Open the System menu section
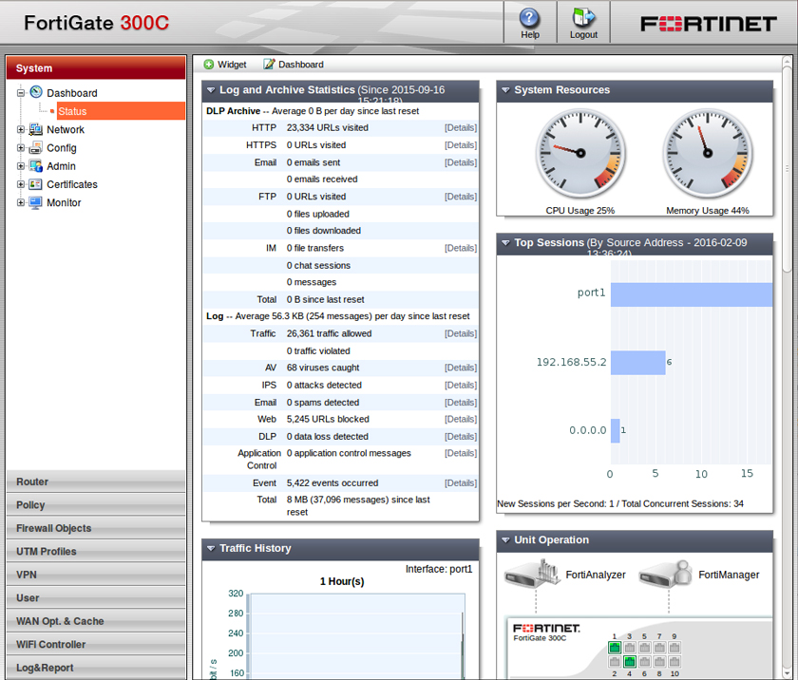 coord(96,67)
